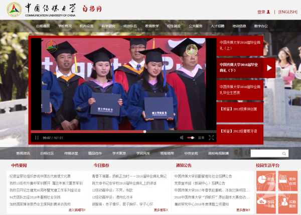
Task: Click the Communication University of China logo
Action: coord(14,10)
